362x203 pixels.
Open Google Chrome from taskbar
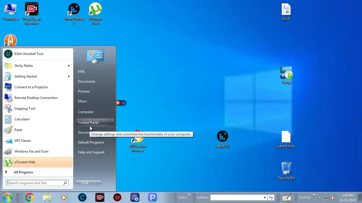pos(29,197)
